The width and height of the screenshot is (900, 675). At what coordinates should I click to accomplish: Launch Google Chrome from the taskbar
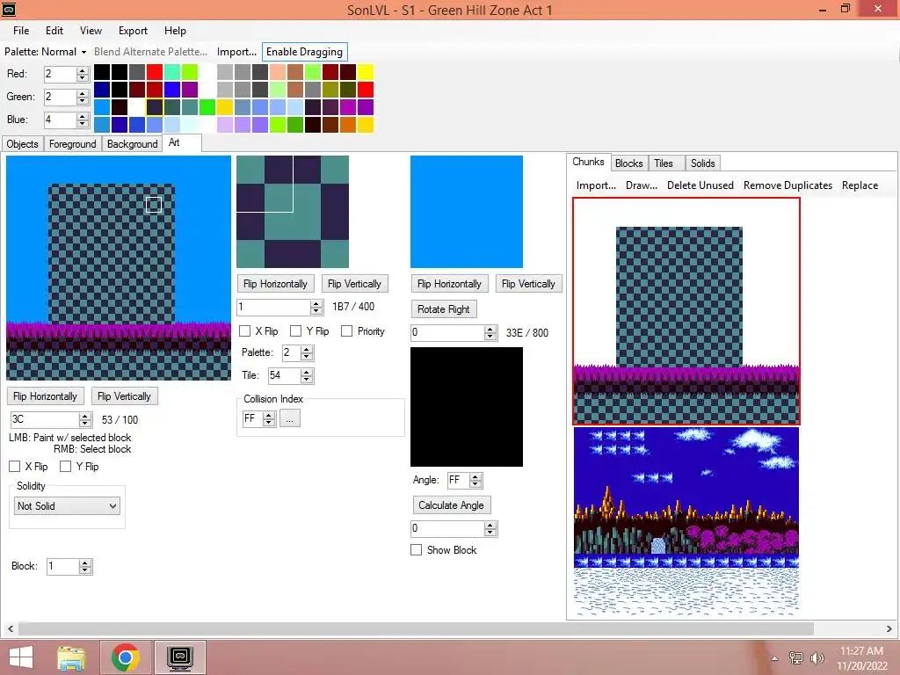click(x=126, y=657)
